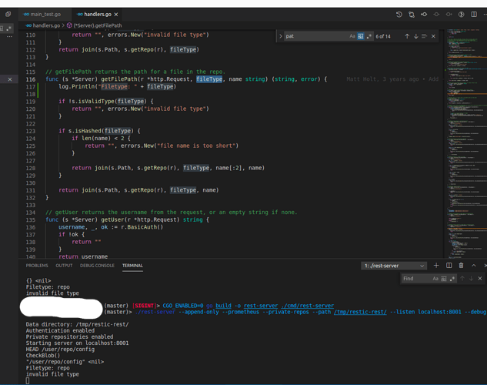Screen dimensions: 487x385
Task: Click getUser function name on line 135
Action: [x=112, y=219]
